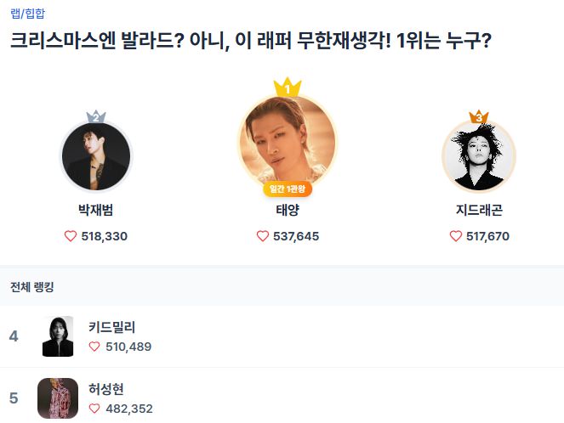This screenshot has height=423, width=564.
Task: Click the heart icon under 태양
Action: 263,236
